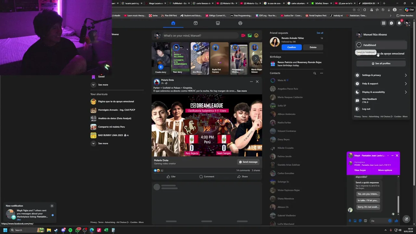Attach a file via chat photo icon
The height and width of the screenshot is (234, 416).
(355, 221)
